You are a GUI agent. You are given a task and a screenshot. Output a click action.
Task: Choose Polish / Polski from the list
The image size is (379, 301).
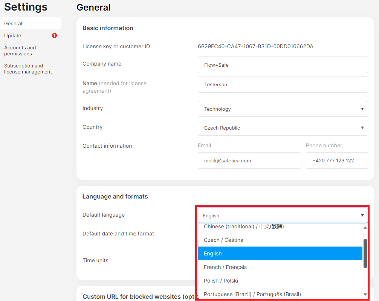point(221,281)
